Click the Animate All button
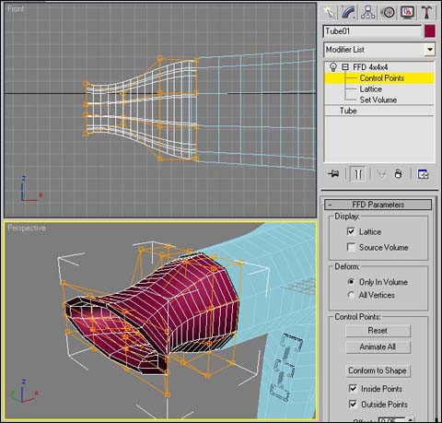Viewport: 442px width, 423px height. tap(378, 347)
